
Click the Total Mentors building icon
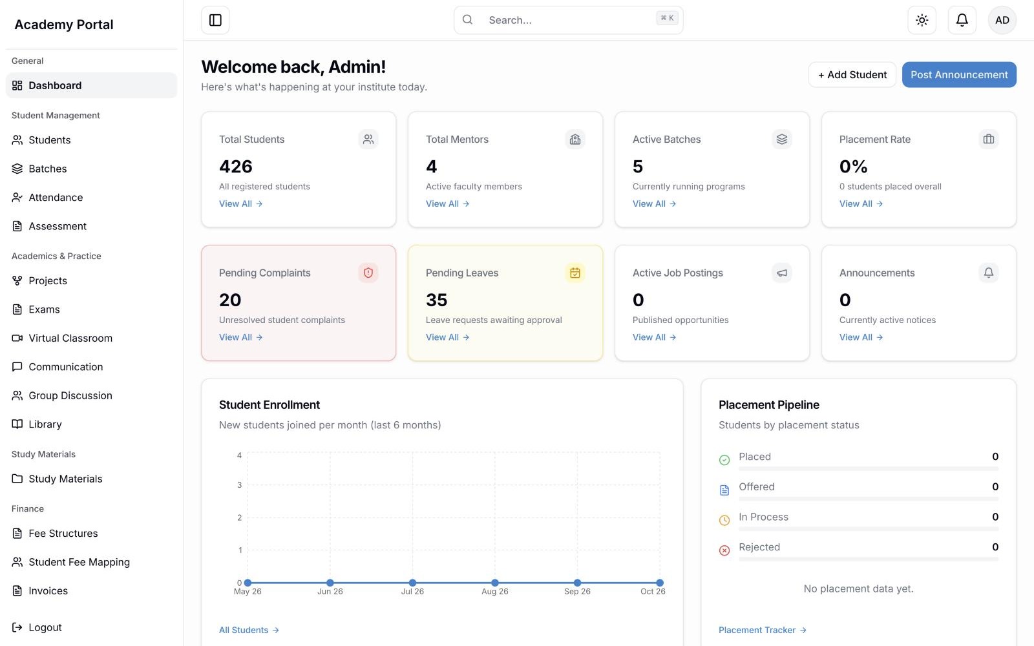point(575,140)
